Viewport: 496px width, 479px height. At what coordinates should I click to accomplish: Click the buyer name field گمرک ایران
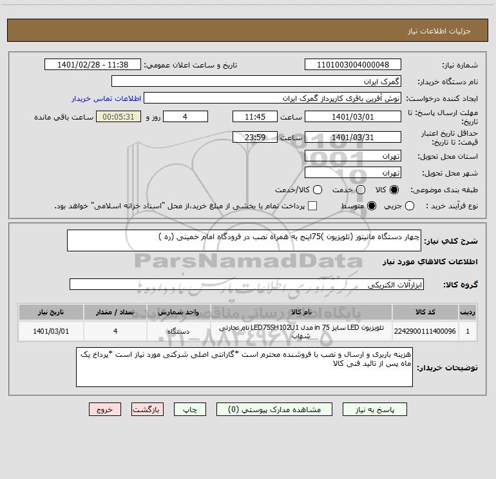[x=256, y=82]
